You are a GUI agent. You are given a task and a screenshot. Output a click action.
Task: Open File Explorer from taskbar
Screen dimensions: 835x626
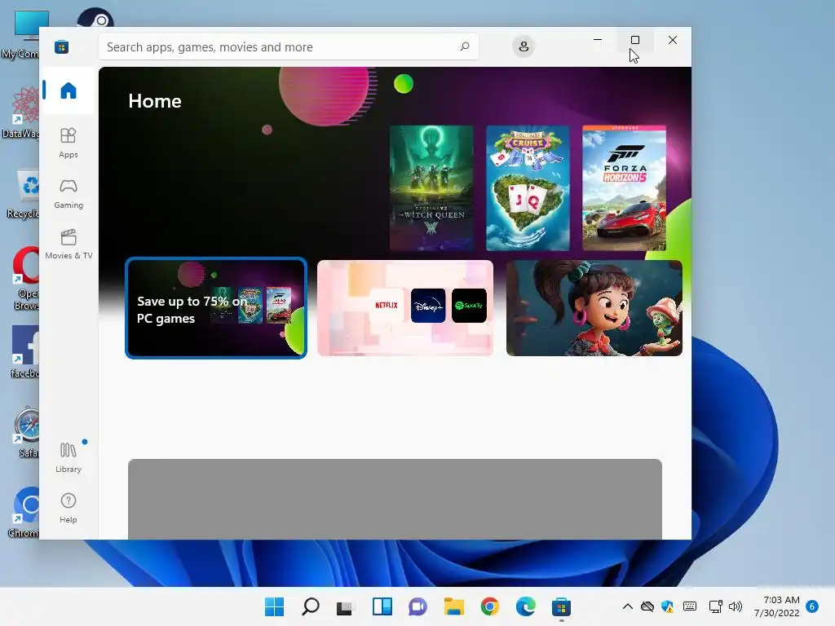(453, 606)
